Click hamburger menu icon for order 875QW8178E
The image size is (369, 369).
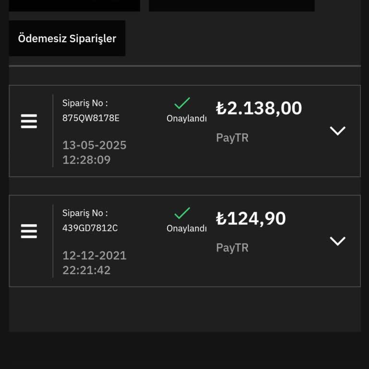29,122
